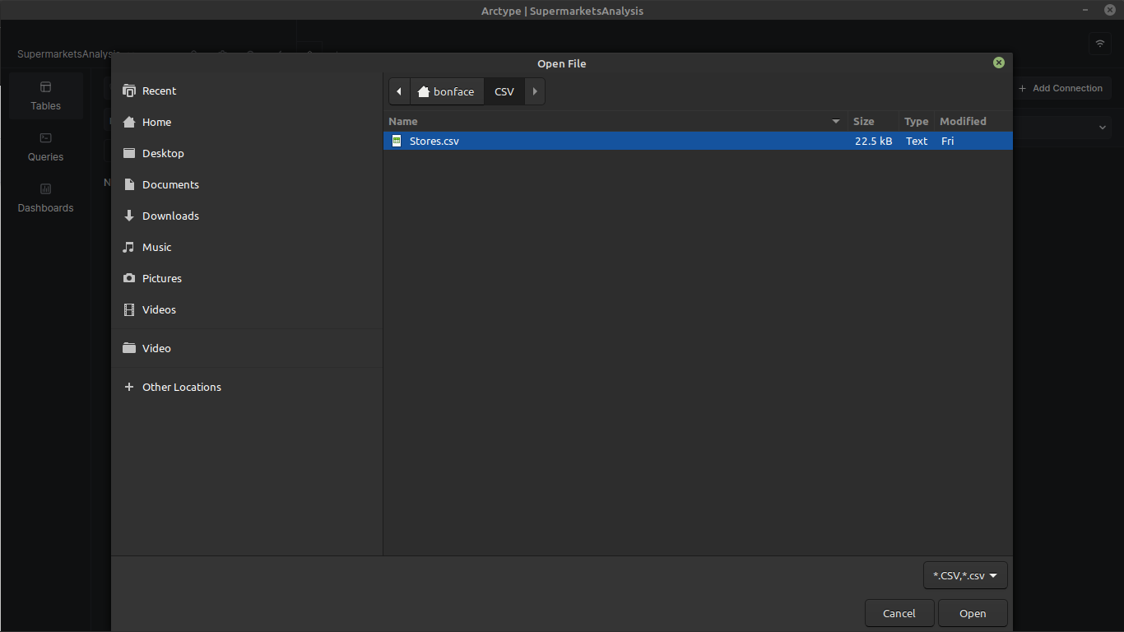Open the Recent files list
The height and width of the screenshot is (632, 1124).
[159, 91]
